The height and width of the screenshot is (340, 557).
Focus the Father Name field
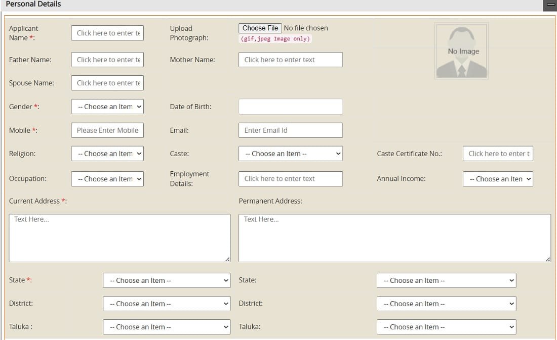click(107, 60)
